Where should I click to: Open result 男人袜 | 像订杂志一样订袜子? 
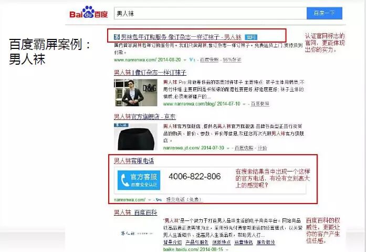pyautogui.click(x=150, y=73)
